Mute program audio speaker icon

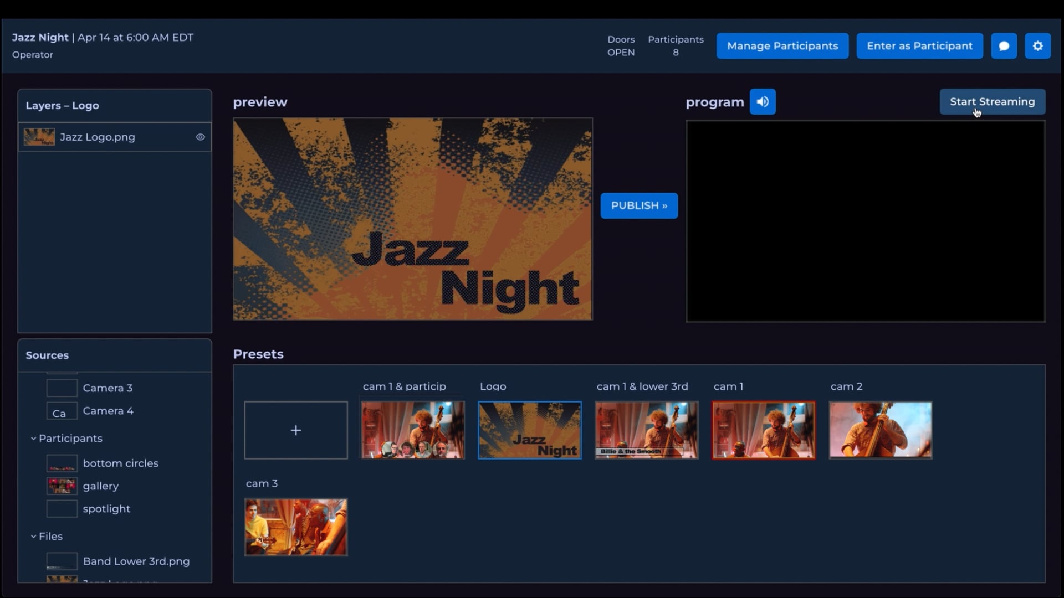[763, 102]
